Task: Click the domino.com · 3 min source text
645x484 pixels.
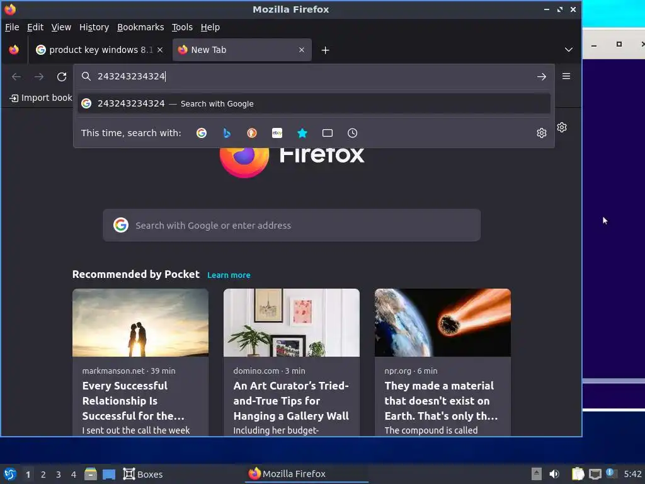Action: coord(270,371)
